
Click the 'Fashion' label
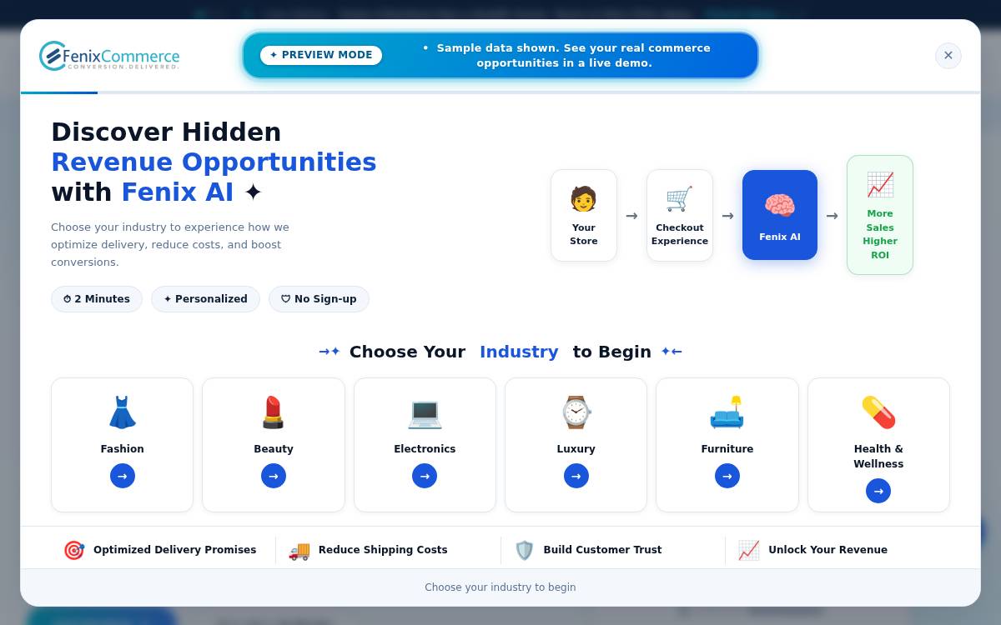(123, 449)
